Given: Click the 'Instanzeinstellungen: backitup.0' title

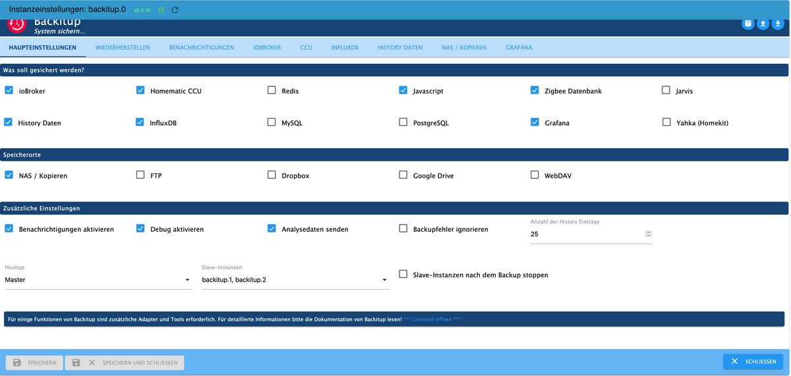Looking at the screenshot, I should (x=67, y=10).
